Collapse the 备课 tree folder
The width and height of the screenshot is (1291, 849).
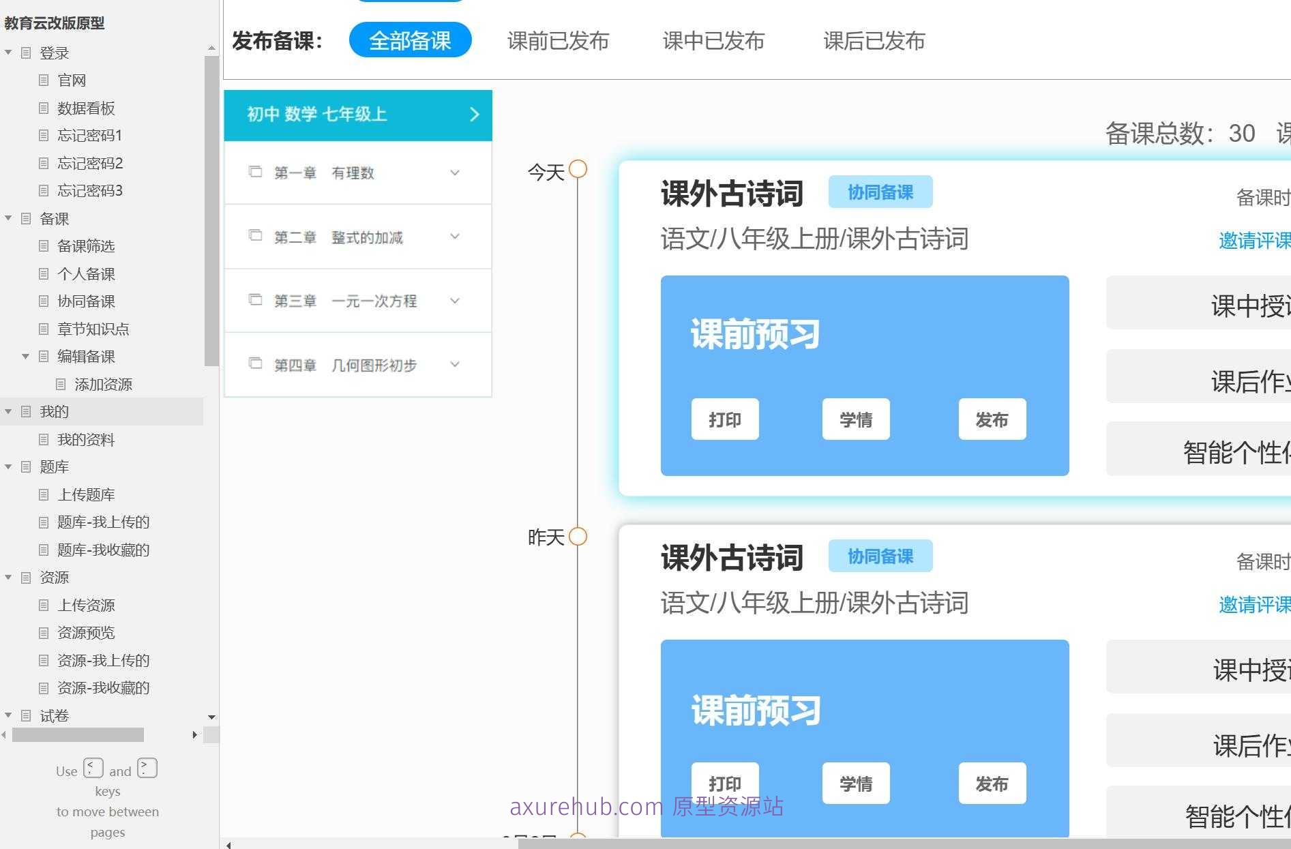(x=8, y=218)
